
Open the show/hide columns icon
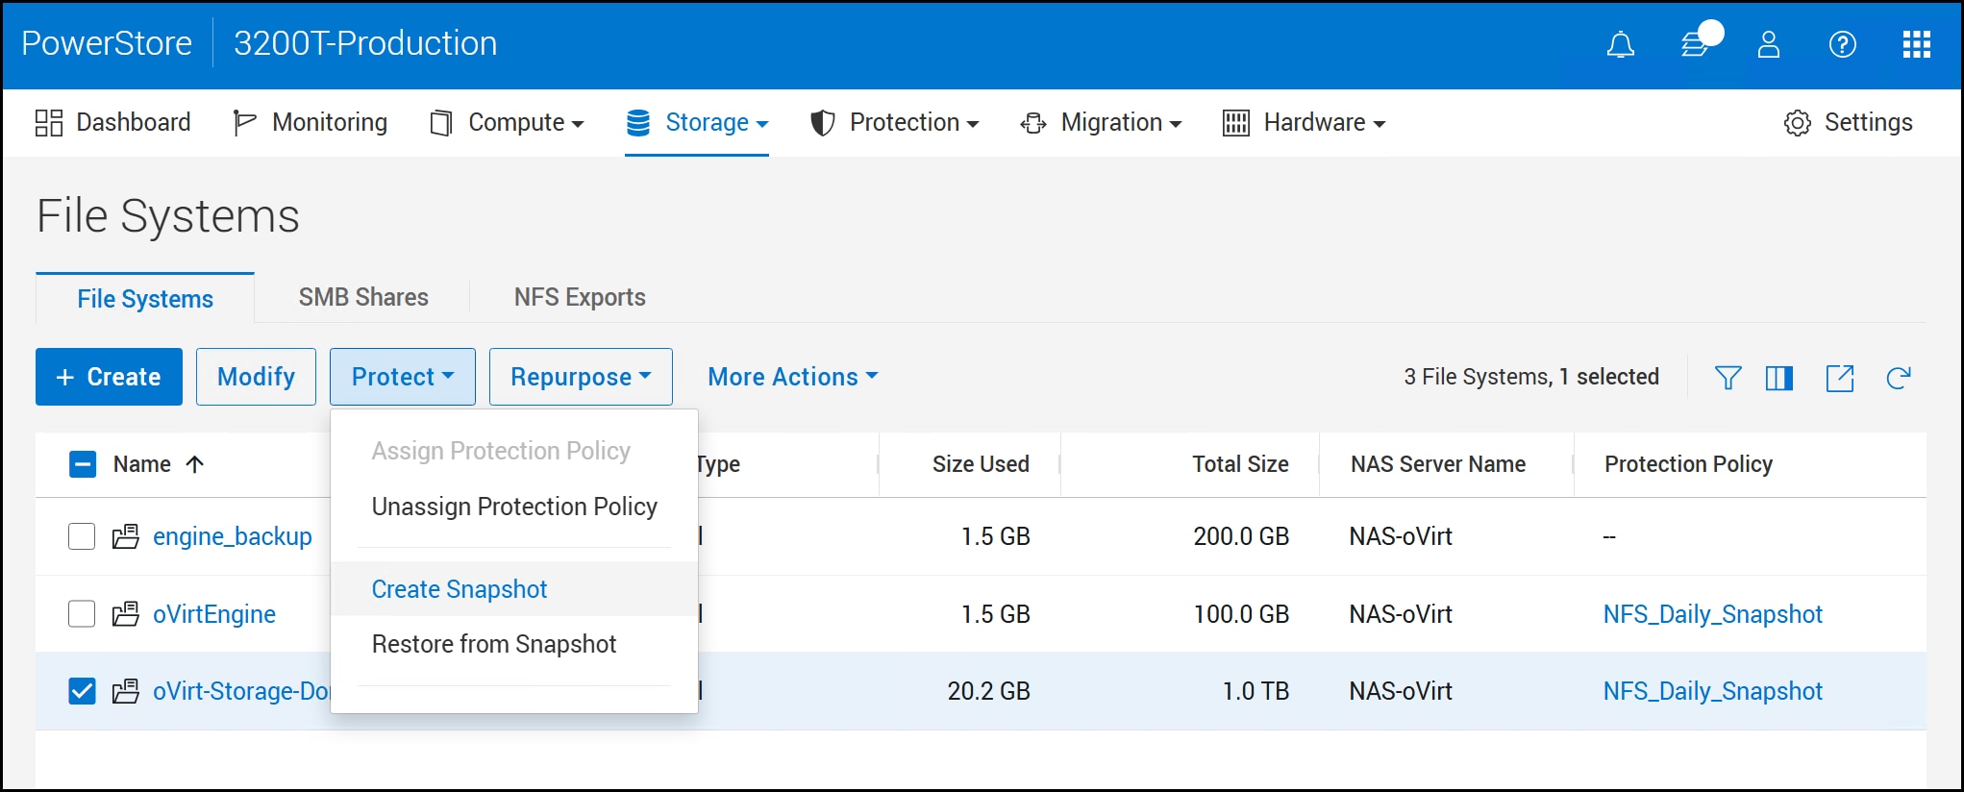1779,378
